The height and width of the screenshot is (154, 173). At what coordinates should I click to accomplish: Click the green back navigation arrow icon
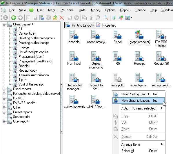coord(14,18)
